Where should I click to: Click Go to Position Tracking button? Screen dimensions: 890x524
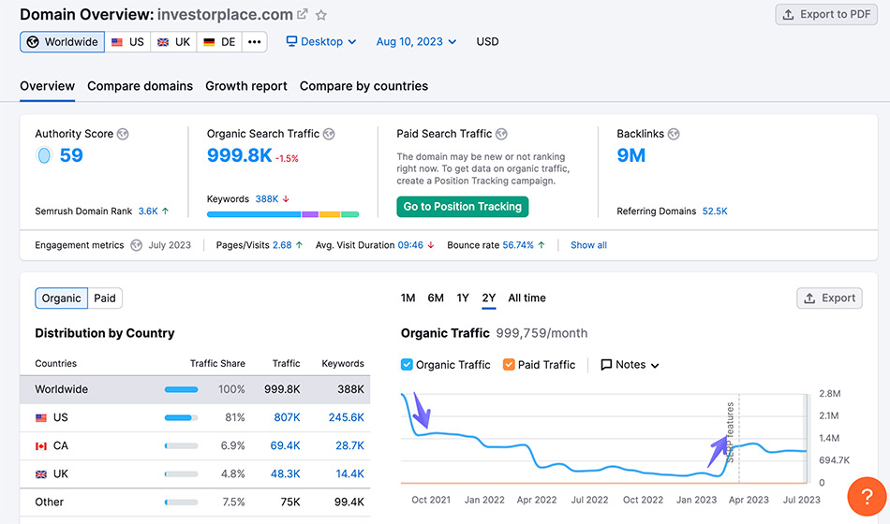click(x=463, y=207)
